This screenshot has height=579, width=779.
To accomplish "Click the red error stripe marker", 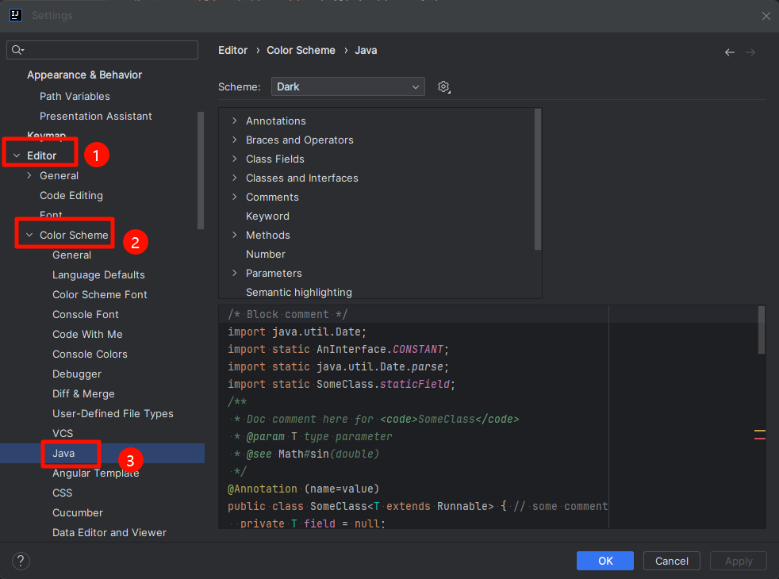I will point(760,439).
